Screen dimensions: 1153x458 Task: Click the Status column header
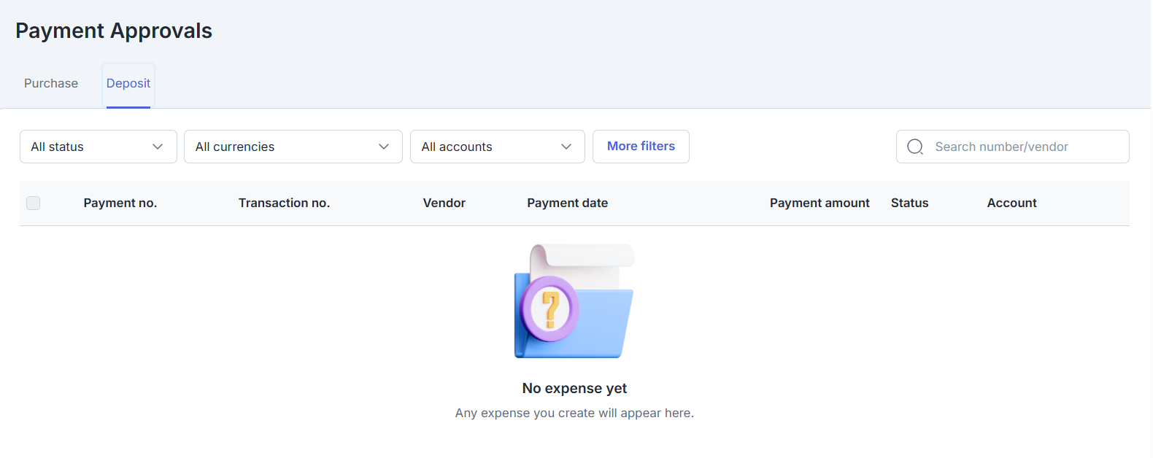click(909, 203)
